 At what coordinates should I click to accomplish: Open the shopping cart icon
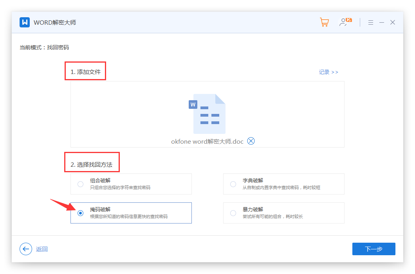[324, 22]
